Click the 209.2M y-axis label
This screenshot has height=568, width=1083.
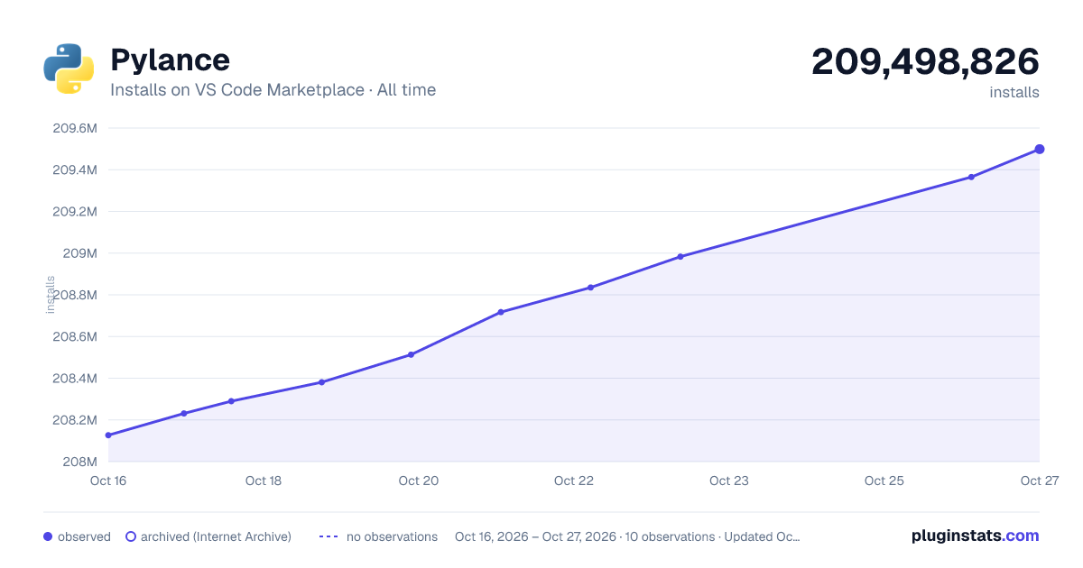[75, 212]
